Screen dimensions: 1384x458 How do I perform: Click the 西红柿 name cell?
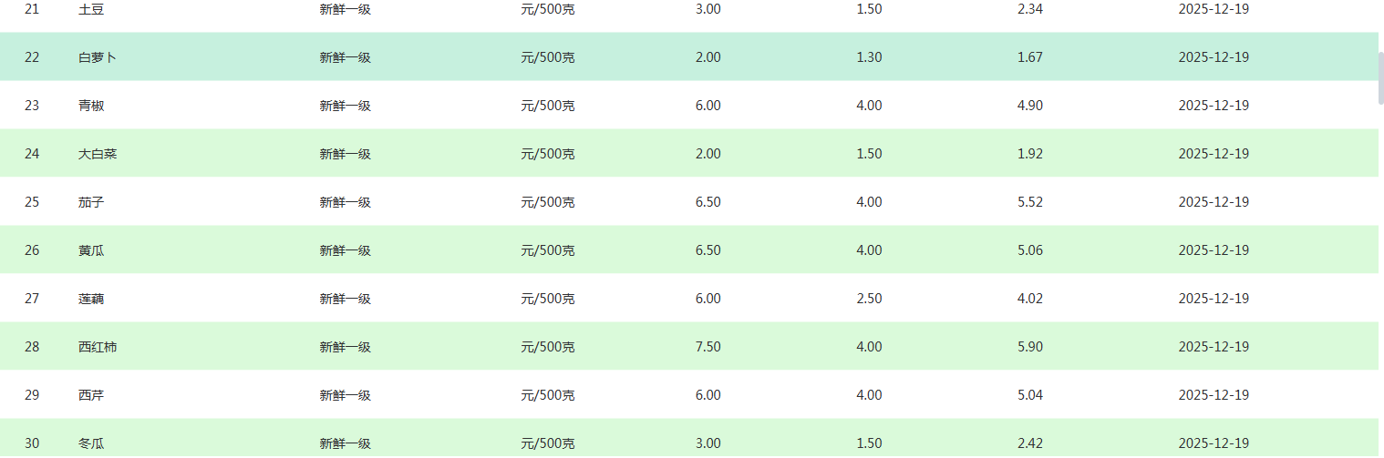[x=98, y=347]
